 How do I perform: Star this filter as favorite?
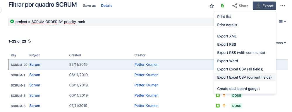(212, 6)
